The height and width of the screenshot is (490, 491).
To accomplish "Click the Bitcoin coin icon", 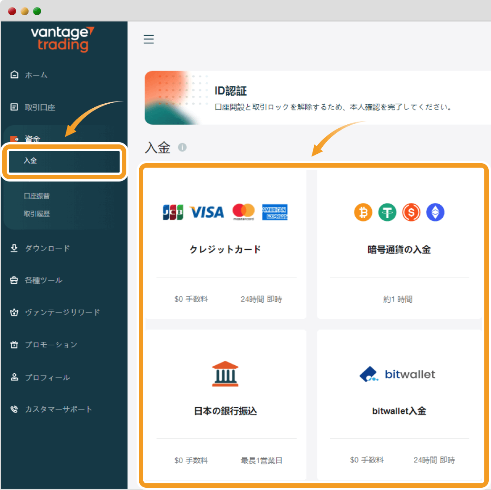I will coord(363,212).
